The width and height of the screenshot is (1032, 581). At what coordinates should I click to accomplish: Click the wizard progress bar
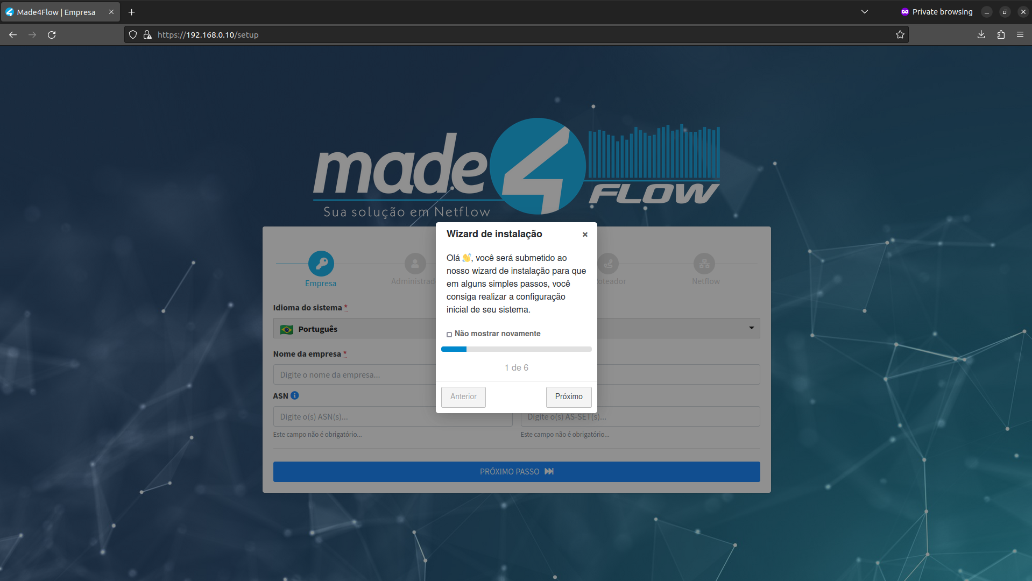517,350
